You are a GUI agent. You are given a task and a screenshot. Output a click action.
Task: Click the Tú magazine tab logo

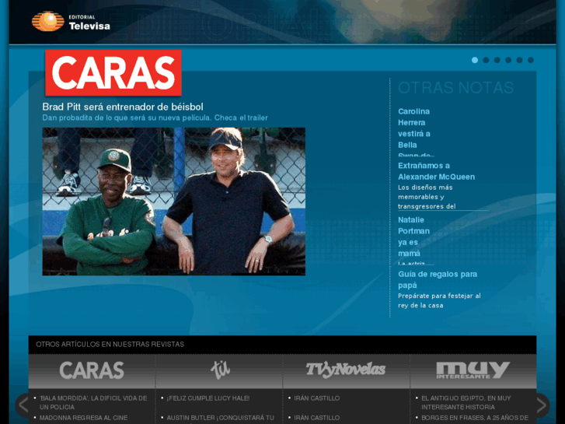(220, 370)
